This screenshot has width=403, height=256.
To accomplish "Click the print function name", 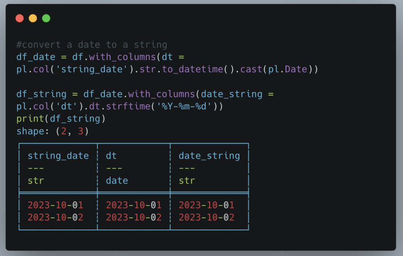I will (31, 119).
